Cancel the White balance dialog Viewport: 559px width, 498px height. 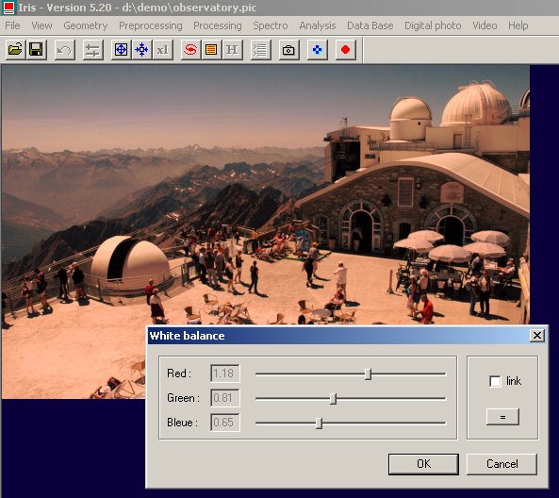pos(501,464)
